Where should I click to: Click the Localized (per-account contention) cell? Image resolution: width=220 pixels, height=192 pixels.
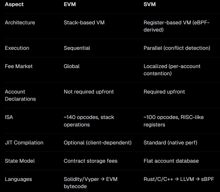pyautogui.click(x=172, y=69)
